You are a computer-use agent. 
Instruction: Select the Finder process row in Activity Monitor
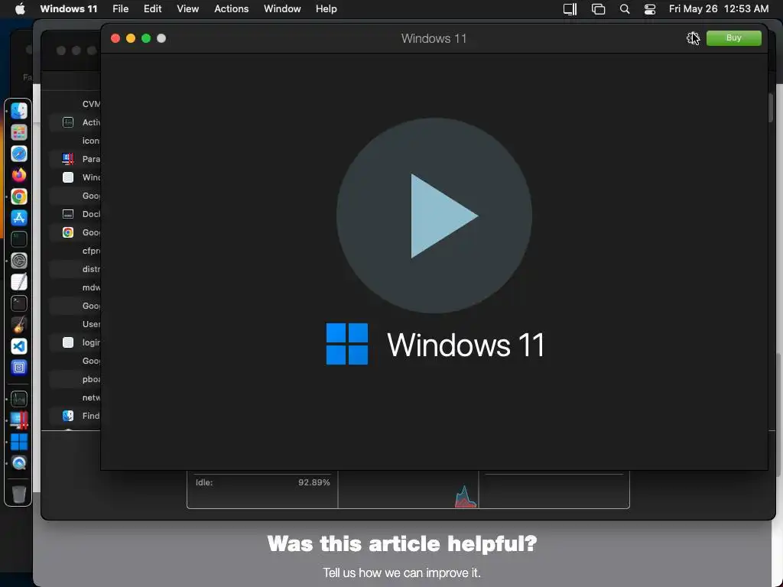coord(74,416)
